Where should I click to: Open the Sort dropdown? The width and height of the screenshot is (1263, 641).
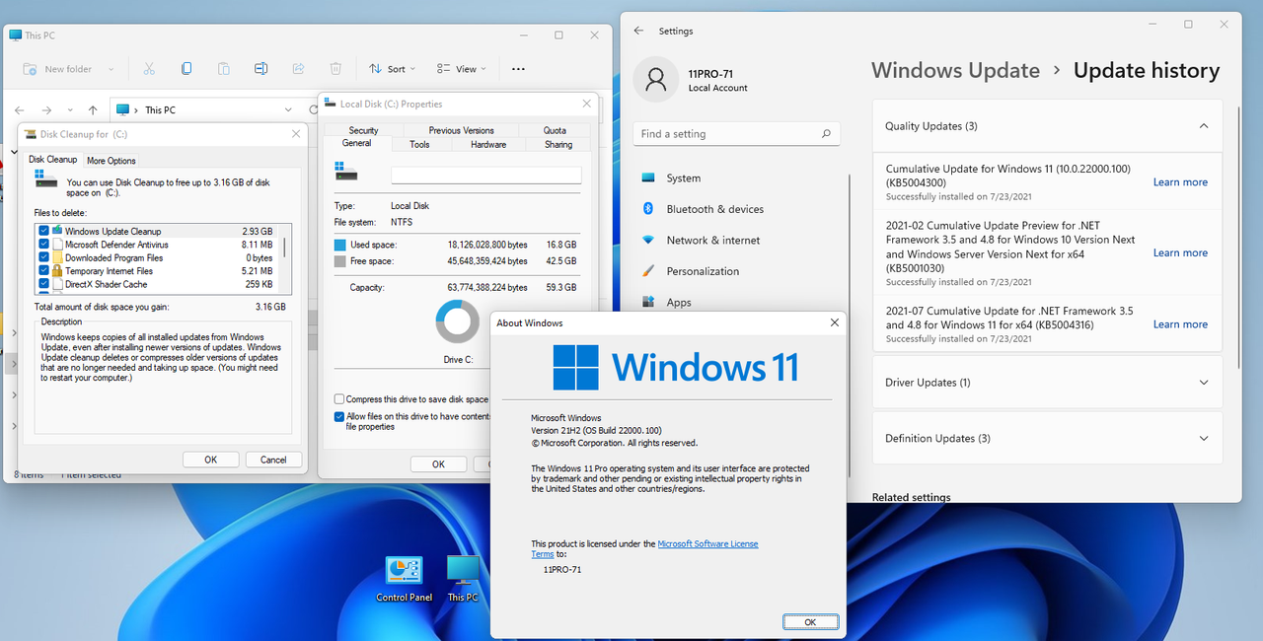(x=392, y=69)
